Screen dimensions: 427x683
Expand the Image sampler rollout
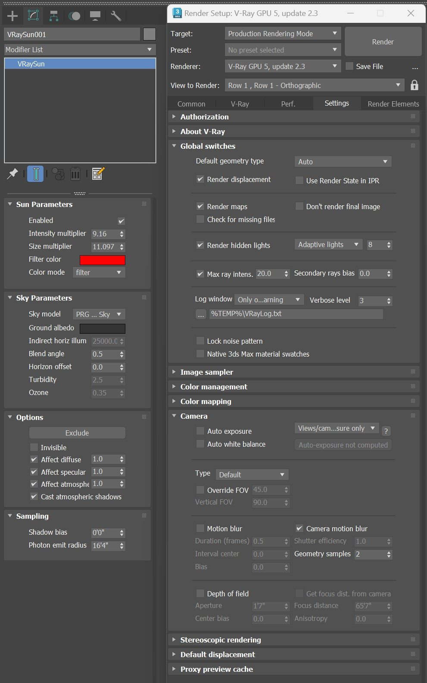[293, 372]
